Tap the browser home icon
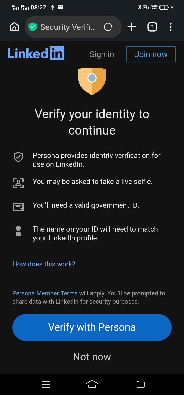The height and width of the screenshot is (395, 184). point(14,27)
